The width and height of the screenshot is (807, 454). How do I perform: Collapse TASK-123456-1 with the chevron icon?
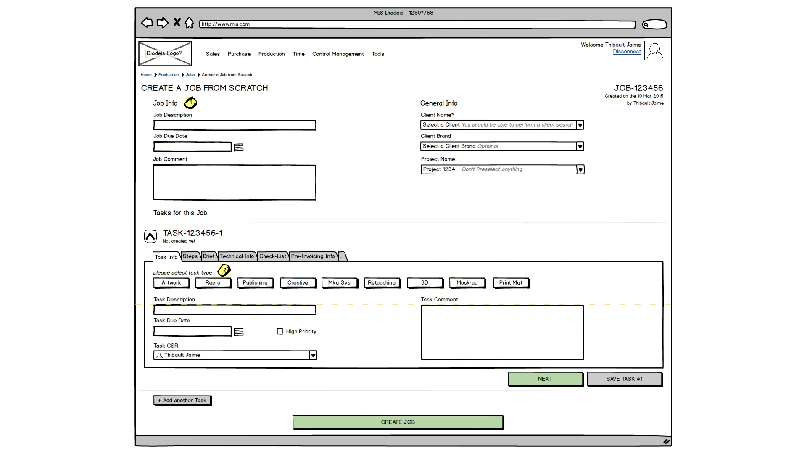pyautogui.click(x=150, y=236)
